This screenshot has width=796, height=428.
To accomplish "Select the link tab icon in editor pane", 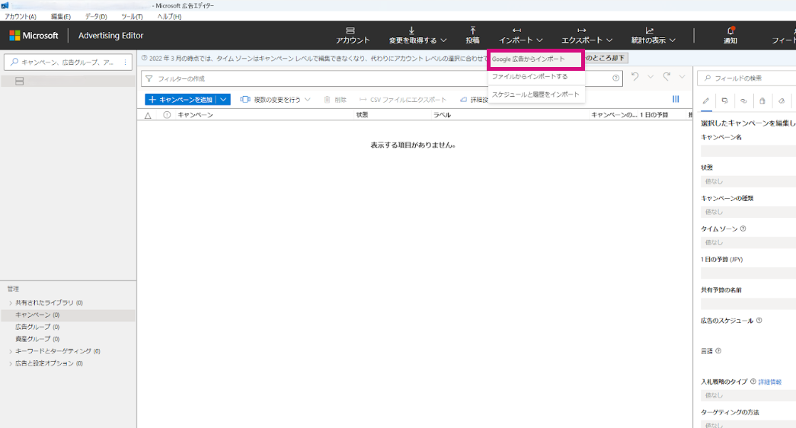I will tap(743, 101).
